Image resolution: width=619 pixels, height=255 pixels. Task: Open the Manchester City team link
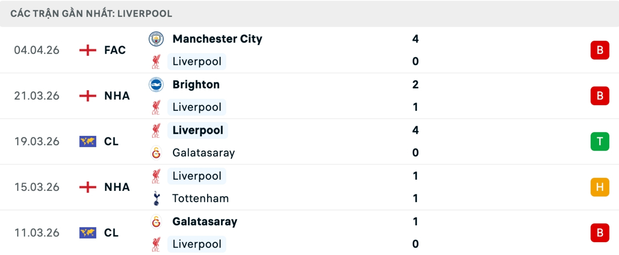[x=217, y=39]
